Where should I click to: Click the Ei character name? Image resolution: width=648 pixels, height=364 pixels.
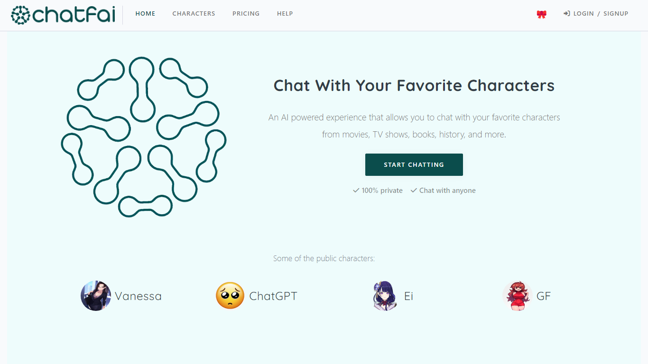[408, 296]
